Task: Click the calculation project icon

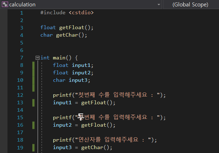Action: (5, 5)
